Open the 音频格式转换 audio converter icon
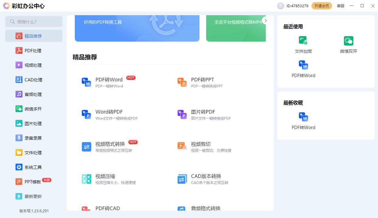The image size is (378, 218). pyautogui.click(x=182, y=209)
